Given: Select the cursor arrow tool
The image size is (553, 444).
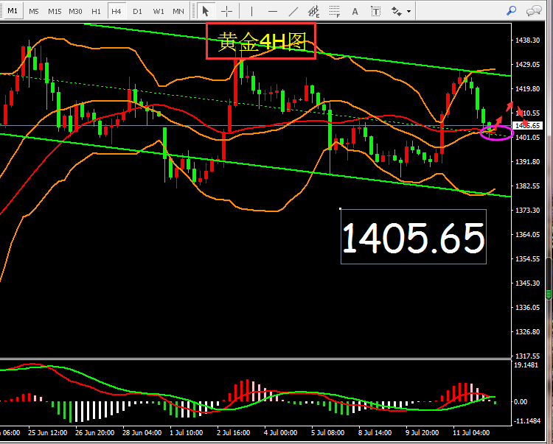Looking at the screenshot, I should click(x=205, y=11).
